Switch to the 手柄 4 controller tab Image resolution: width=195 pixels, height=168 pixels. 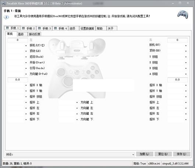60,28
